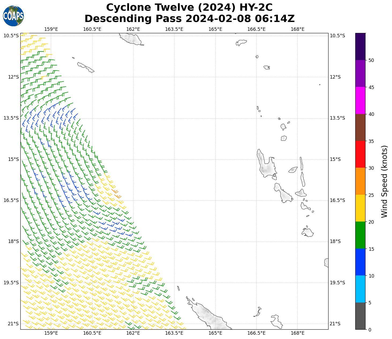
Task: Click the right 19.5°S latitude label
Action: pyautogui.click(x=335, y=283)
